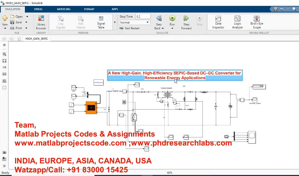Click the Stop simulation button
The image size is (299, 176).
199,20
